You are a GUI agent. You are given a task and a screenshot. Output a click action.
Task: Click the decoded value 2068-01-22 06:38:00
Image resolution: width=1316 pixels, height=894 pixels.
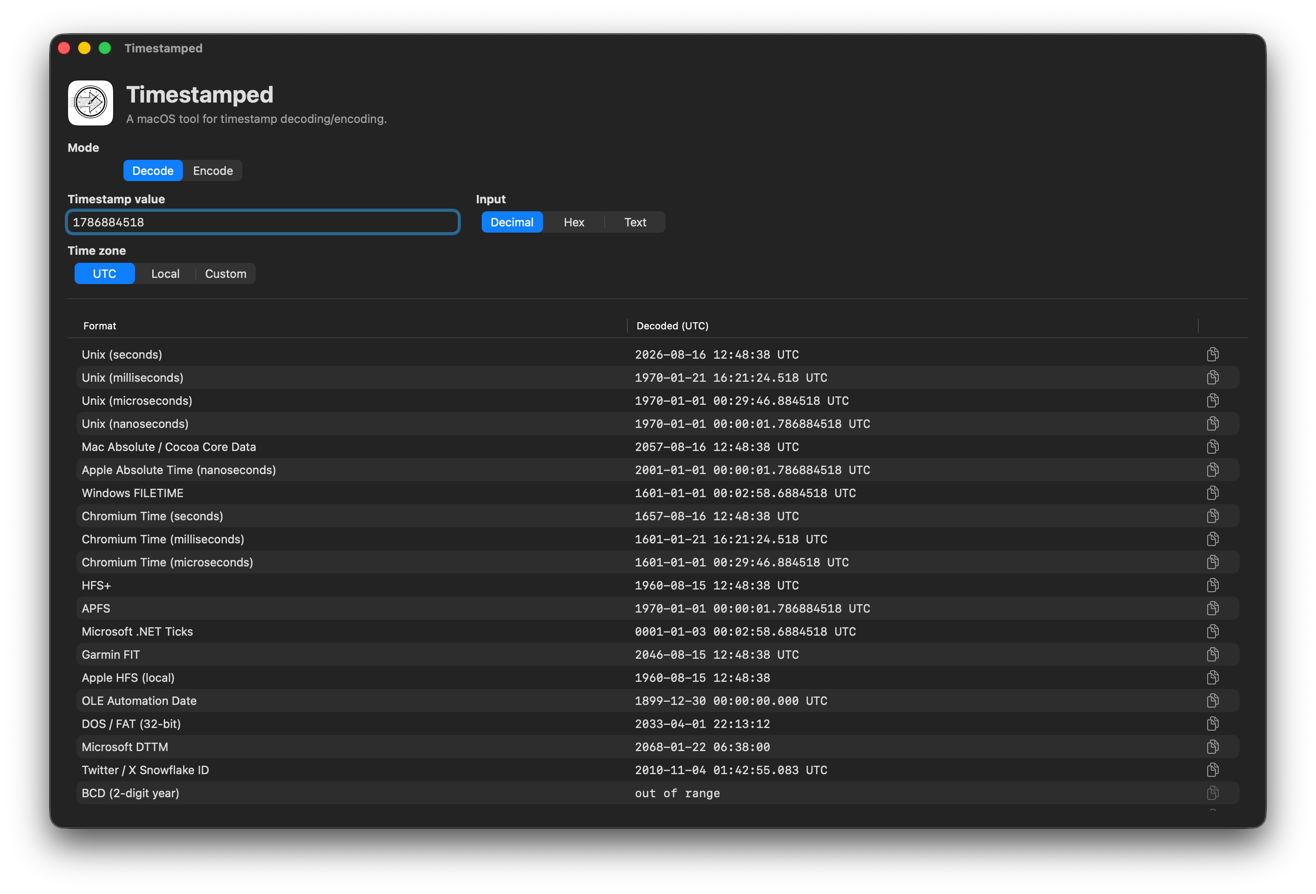(x=702, y=747)
